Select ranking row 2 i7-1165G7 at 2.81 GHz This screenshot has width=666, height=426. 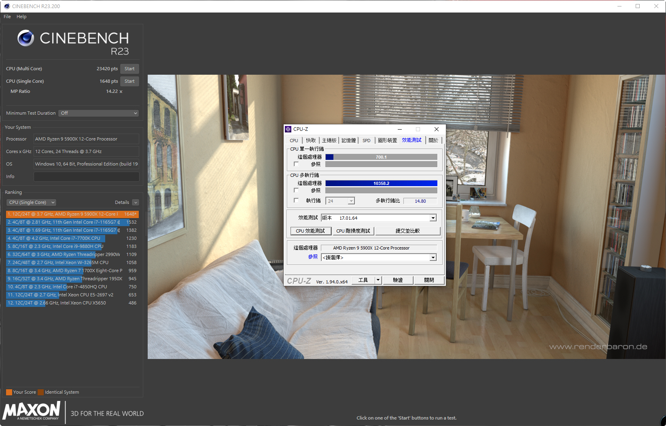[72, 222]
